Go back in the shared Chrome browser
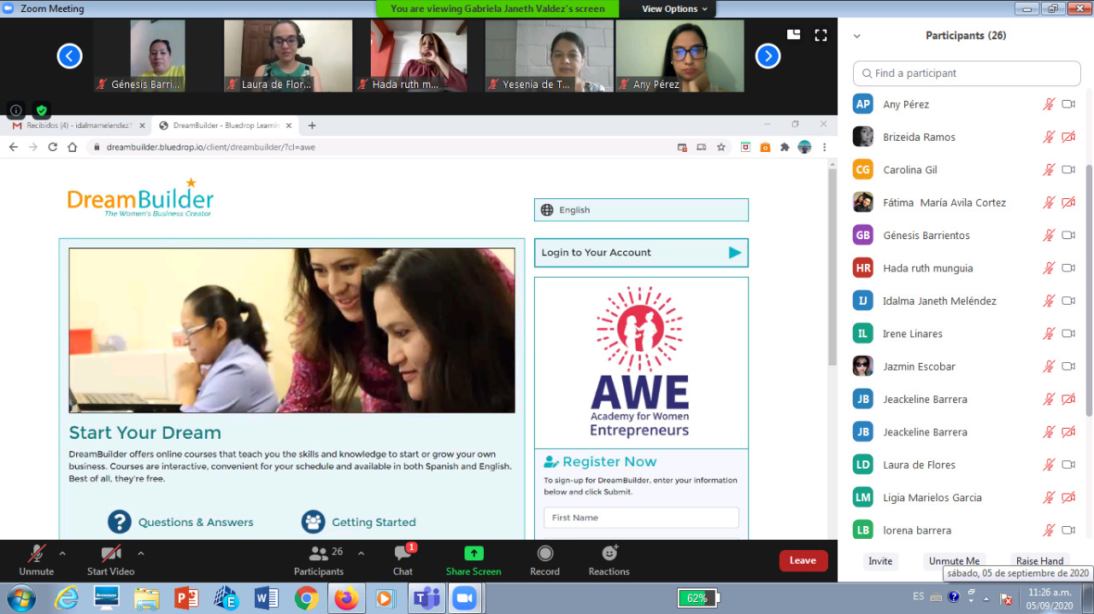Image resolution: width=1094 pixels, height=614 pixels. click(x=14, y=147)
